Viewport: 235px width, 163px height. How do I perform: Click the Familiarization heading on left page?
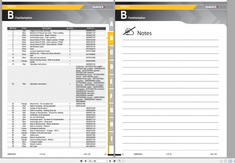pyautogui.click(x=23, y=18)
